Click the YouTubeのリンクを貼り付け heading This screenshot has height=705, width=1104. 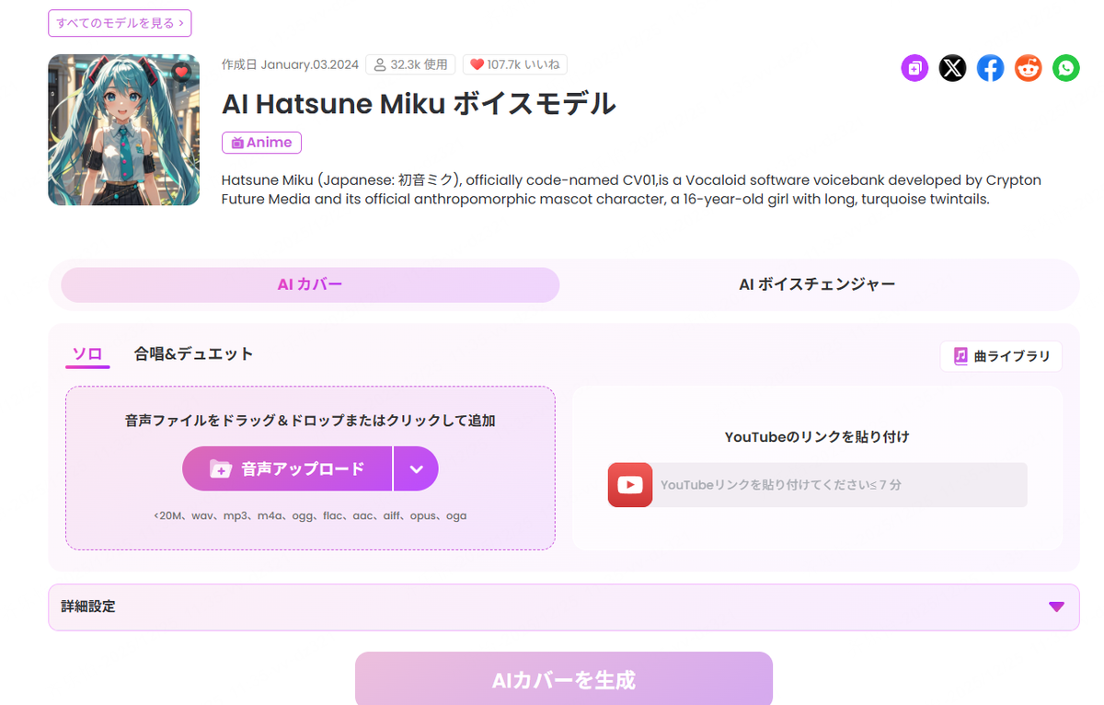tap(817, 437)
